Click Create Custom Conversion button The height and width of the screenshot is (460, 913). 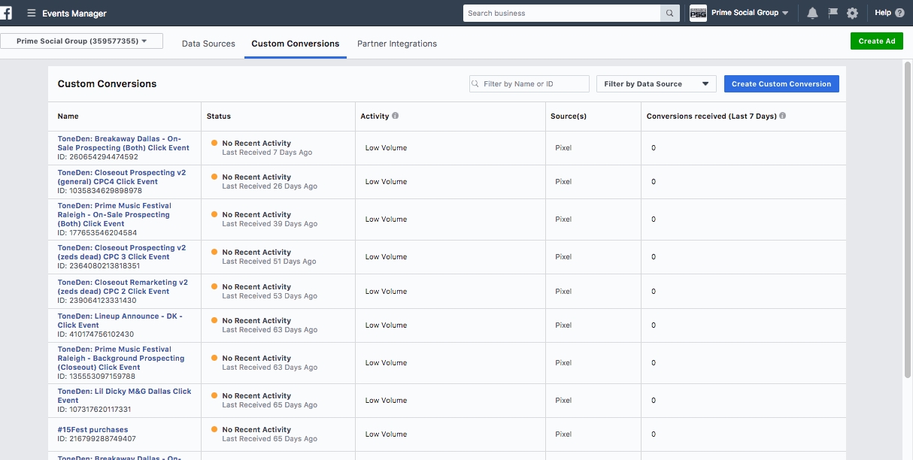[x=781, y=84]
